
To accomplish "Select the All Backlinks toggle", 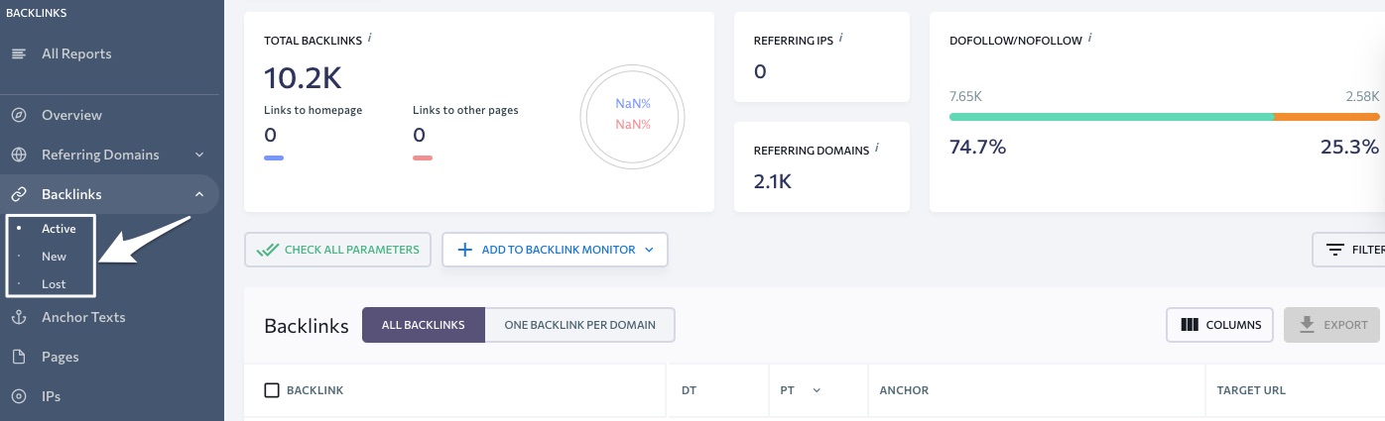I will coord(424,325).
